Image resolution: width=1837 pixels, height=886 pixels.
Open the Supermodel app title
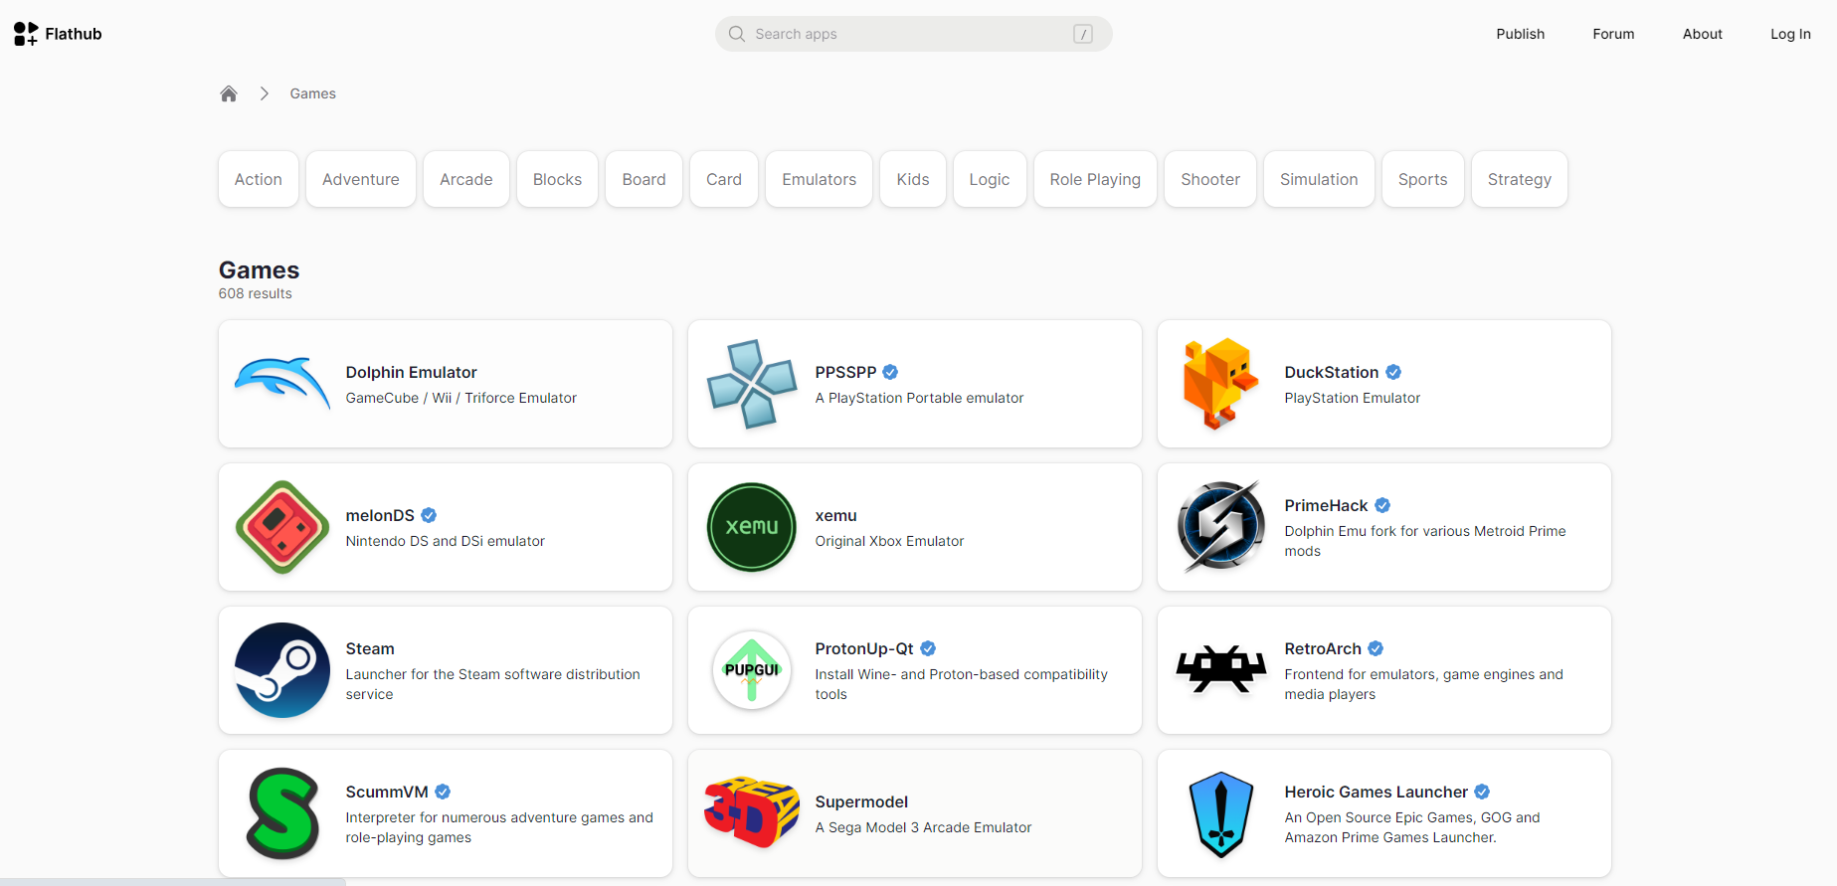[x=861, y=801]
